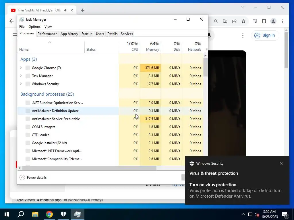
Task: Expand the Task Manager process entry
Action: tap(21, 76)
